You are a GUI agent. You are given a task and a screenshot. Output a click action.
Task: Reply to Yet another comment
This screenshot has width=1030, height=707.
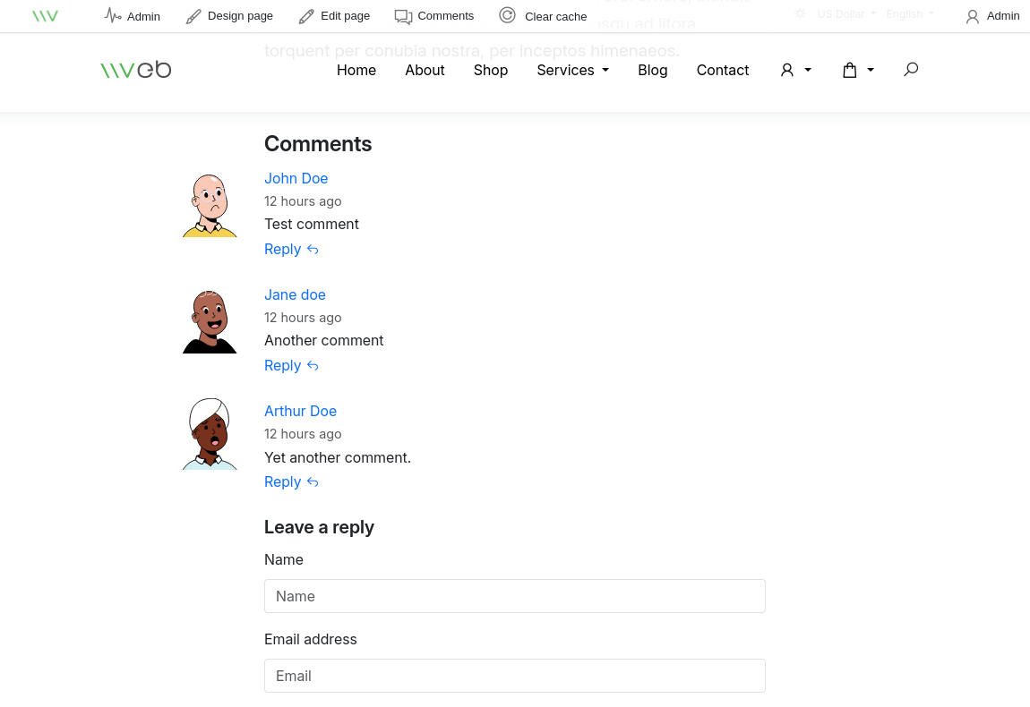click(x=291, y=481)
